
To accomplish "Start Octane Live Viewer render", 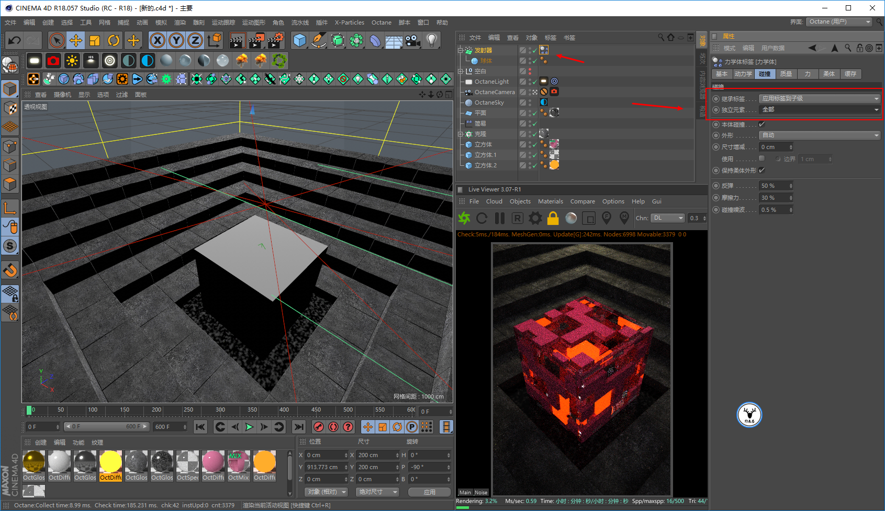I will point(464,218).
